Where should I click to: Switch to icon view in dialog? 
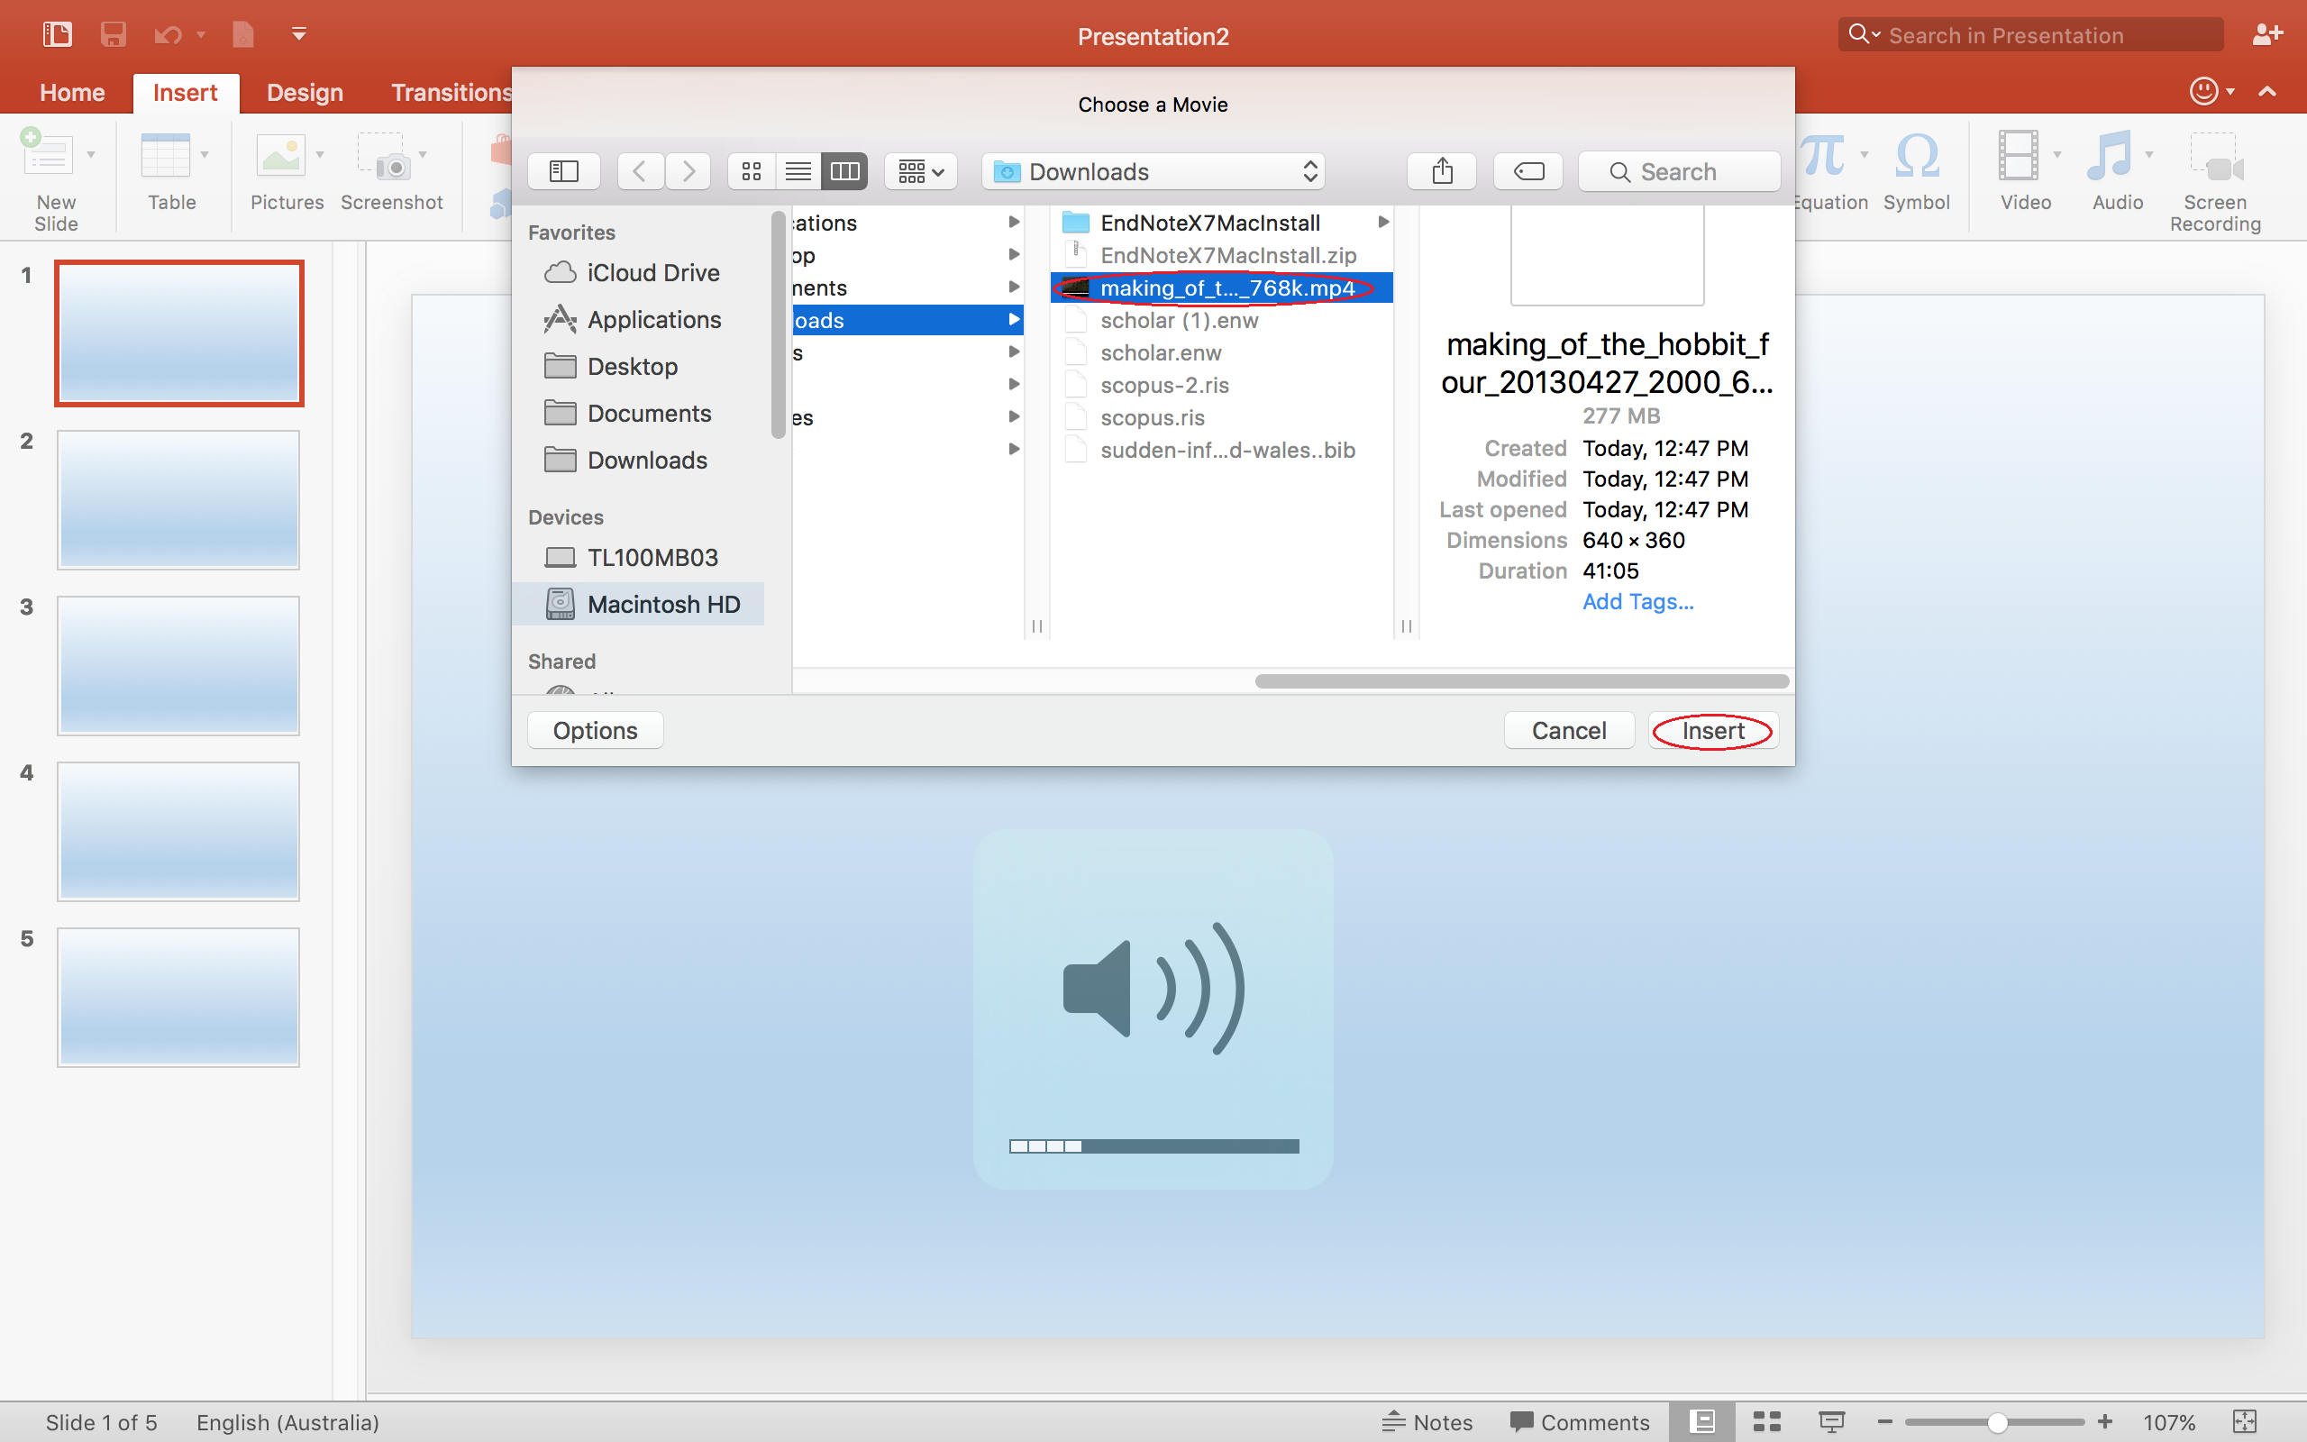coord(752,170)
